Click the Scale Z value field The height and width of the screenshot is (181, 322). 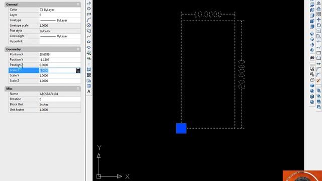click(x=60, y=81)
